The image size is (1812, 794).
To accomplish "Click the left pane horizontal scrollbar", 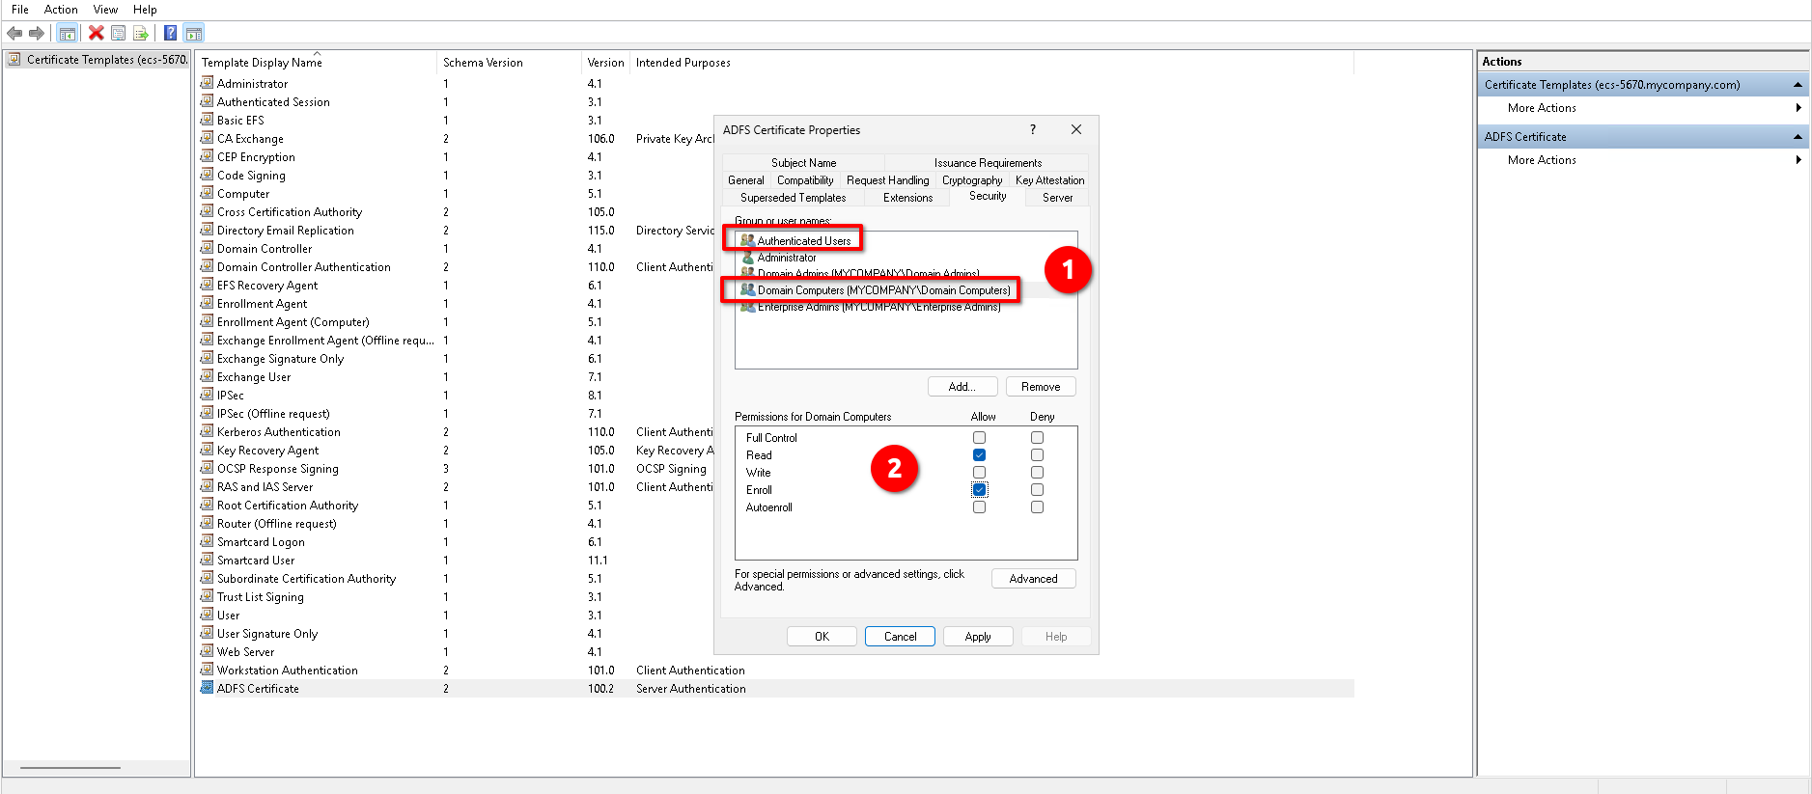I will 70,768.
